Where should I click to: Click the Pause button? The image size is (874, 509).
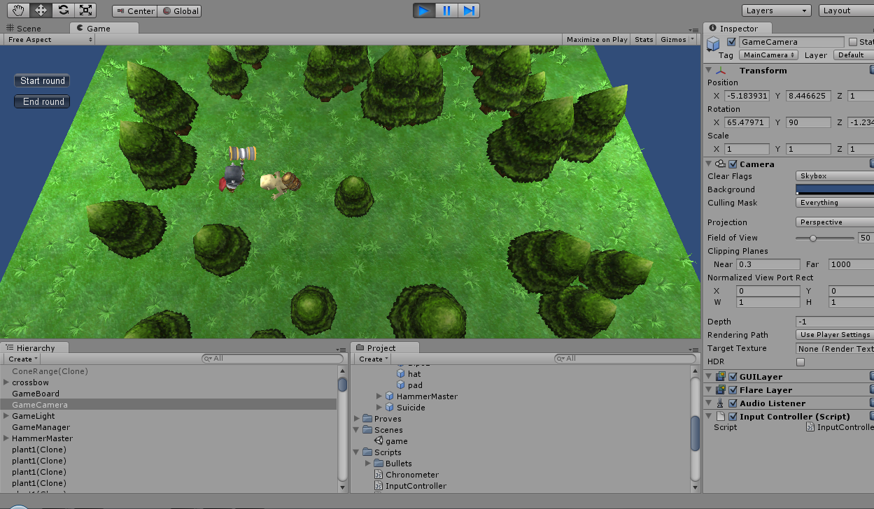coord(446,10)
